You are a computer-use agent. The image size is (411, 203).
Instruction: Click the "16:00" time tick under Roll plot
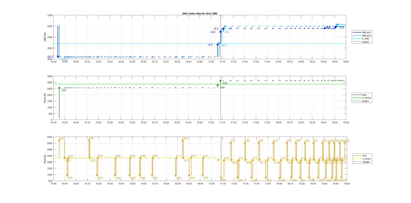(144, 184)
